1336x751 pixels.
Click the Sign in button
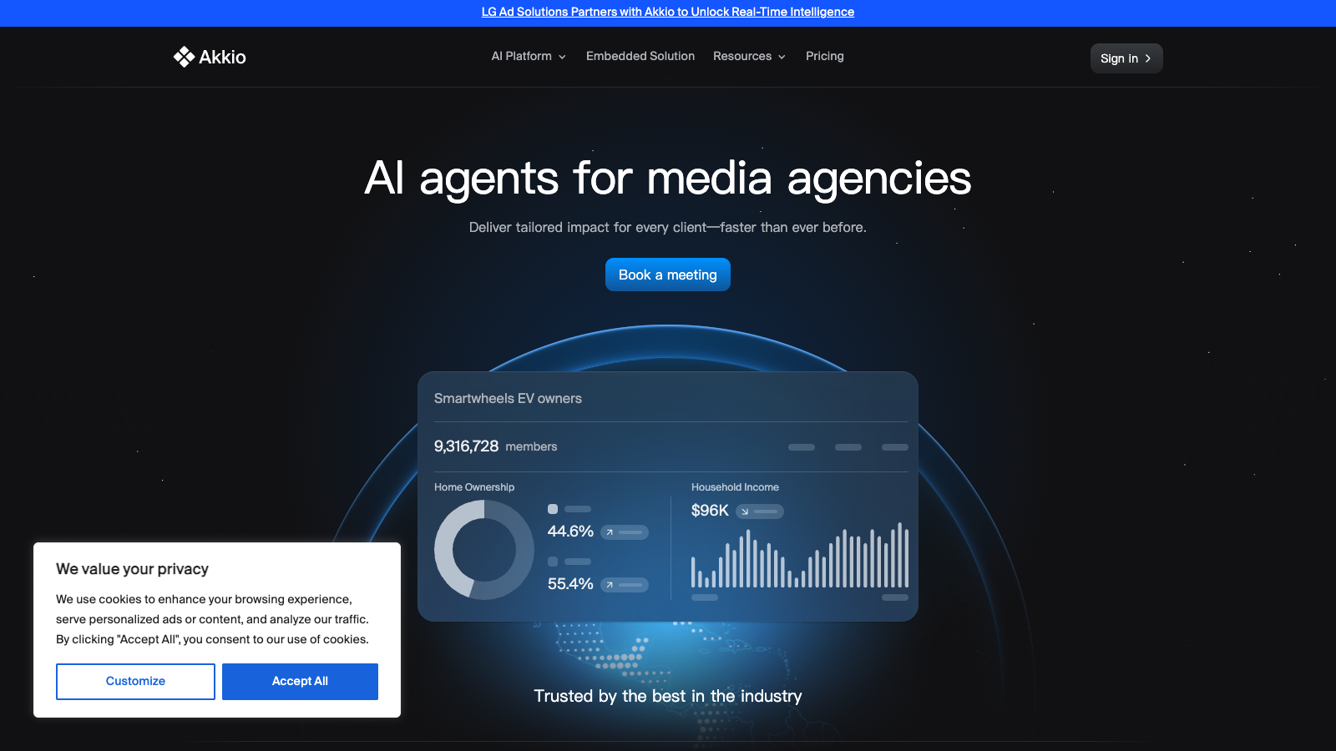pos(1126,58)
